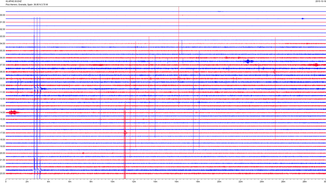Select the 21:30 time row label
This screenshot has width=326, height=183.
coord(2,160)
